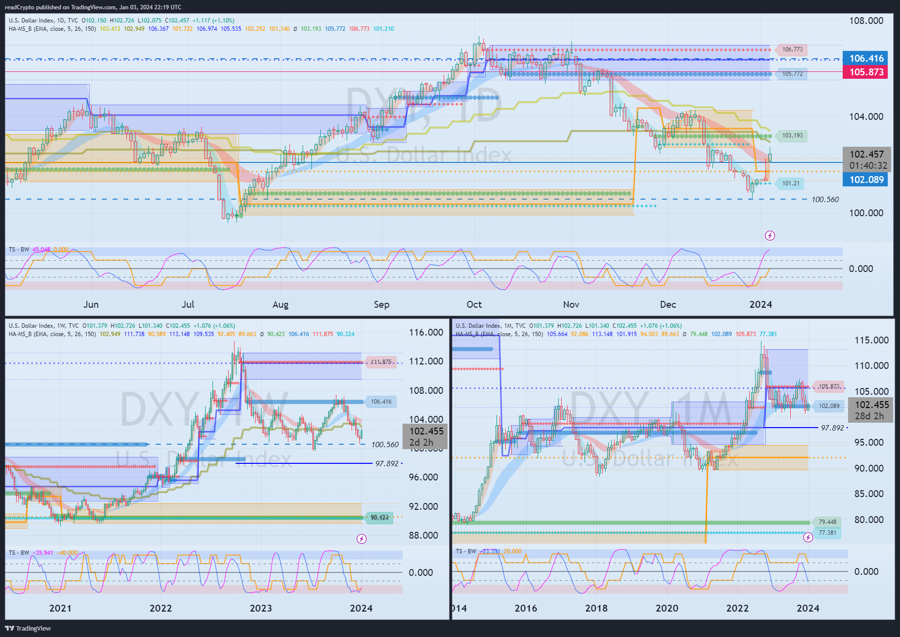Screen dimensions: 900x637
Task: Click the 2020 label on monthly time axis
Action: 667,609
